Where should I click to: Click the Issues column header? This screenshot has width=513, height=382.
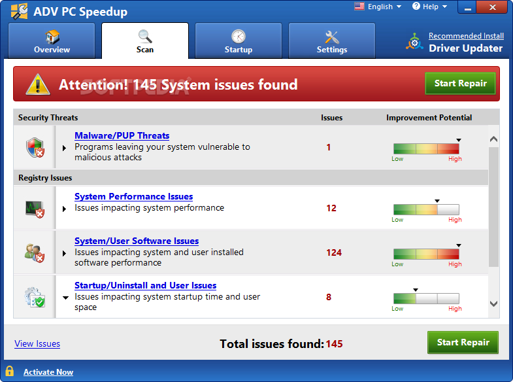(331, 118)
